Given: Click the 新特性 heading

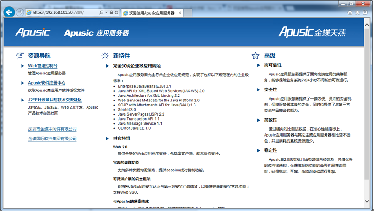Looking at the screenshot, I should point(121,56).
